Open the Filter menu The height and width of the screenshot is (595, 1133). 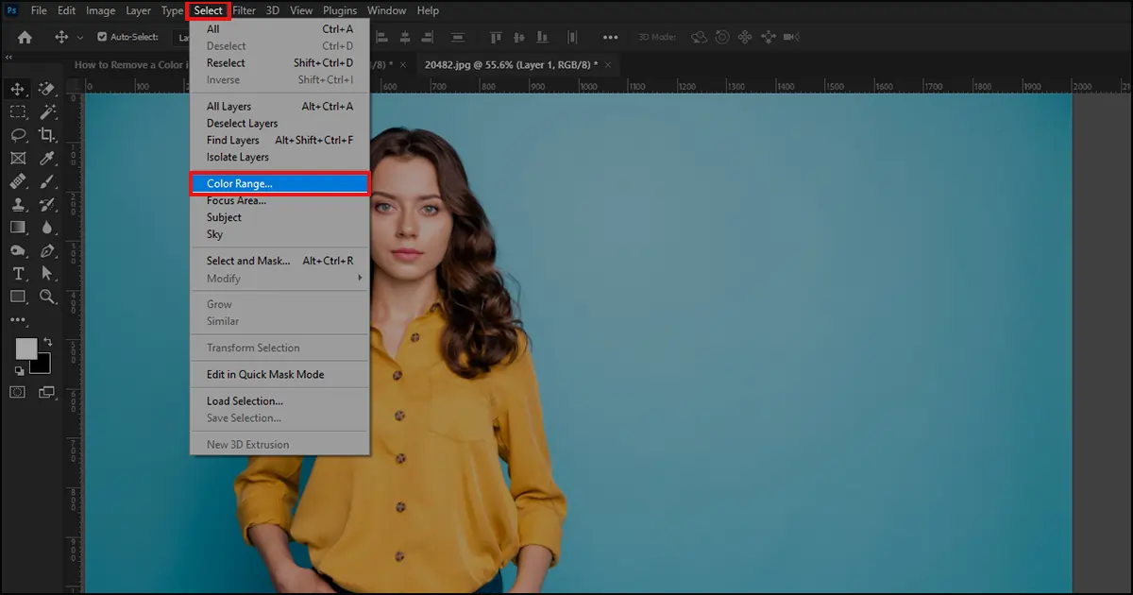[245, 10]
